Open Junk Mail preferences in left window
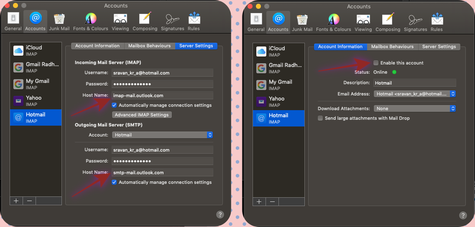 coord(59,22)
